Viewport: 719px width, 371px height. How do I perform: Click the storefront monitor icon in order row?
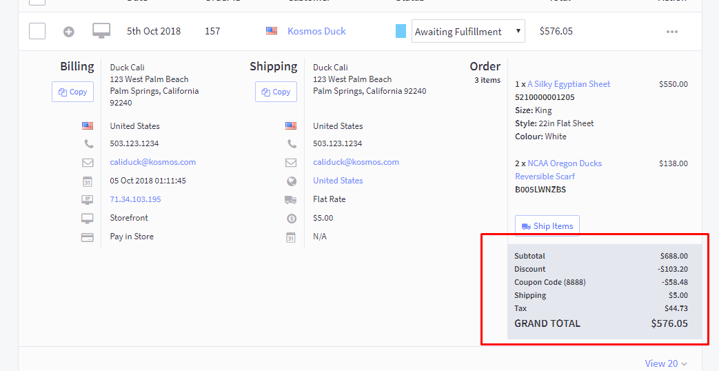(101, 31)
